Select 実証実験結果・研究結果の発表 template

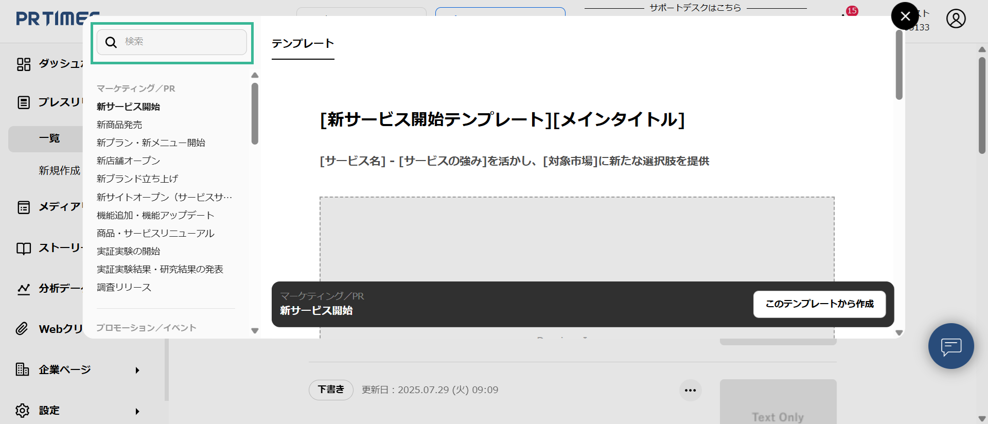click(160, 269)
